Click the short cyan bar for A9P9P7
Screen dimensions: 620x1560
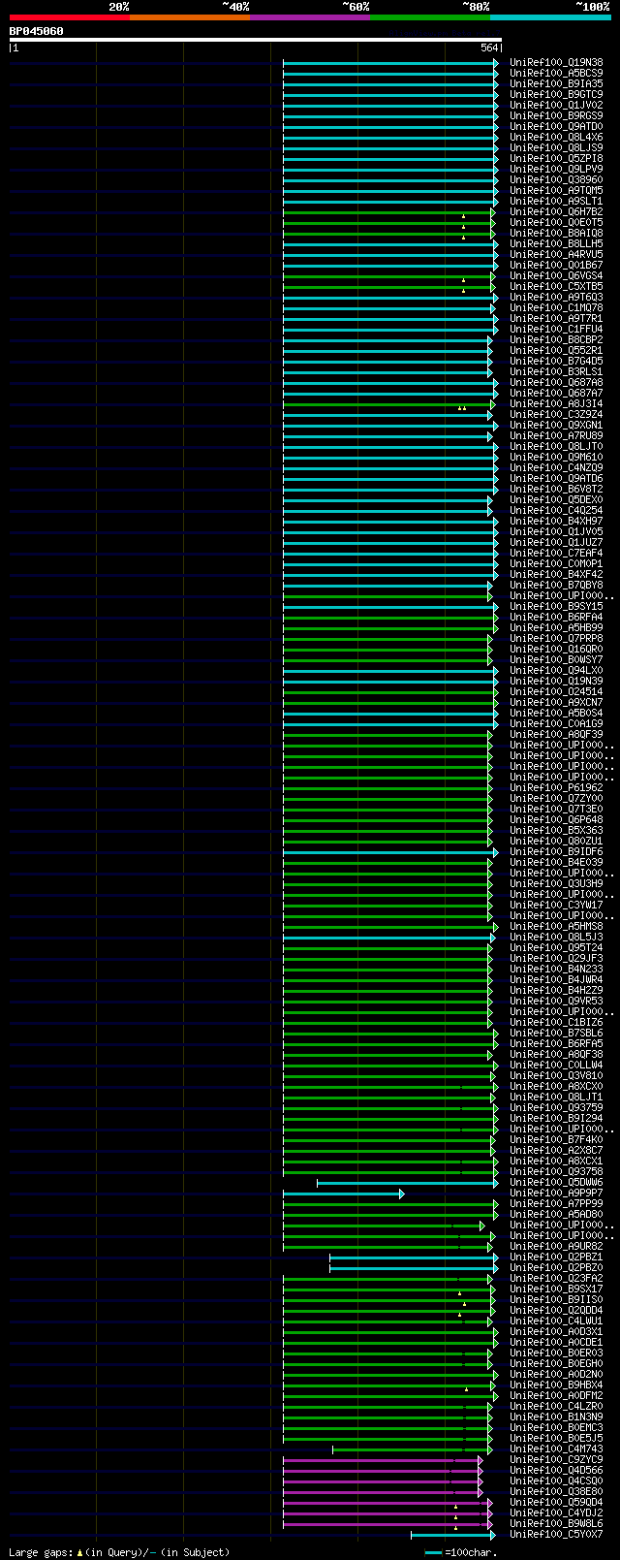(343, 1194)
